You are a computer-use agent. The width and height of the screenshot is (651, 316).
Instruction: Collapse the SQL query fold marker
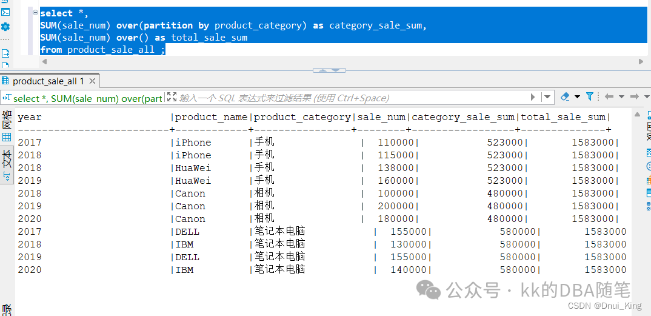pyautogui.click(x=35, y=12)
